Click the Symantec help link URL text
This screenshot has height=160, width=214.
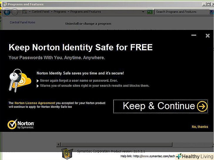tap(154, 156)
